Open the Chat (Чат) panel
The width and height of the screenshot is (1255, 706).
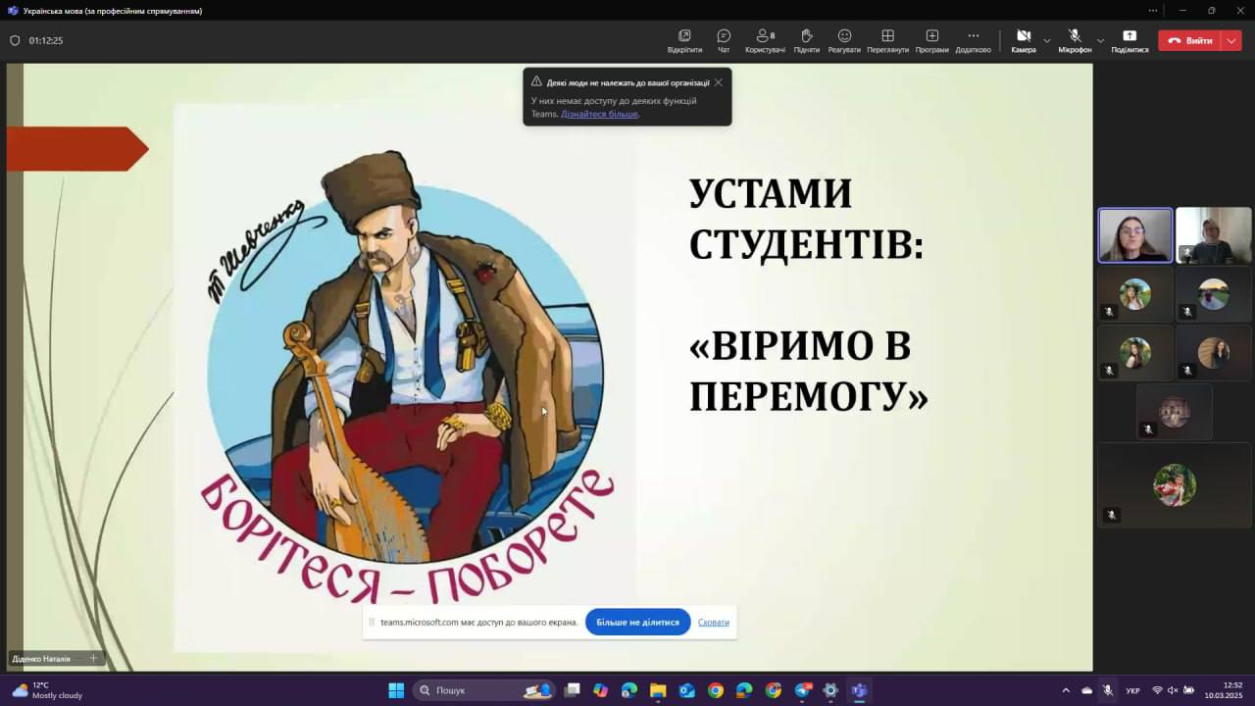pyautogui.click(x=724, y=40)
